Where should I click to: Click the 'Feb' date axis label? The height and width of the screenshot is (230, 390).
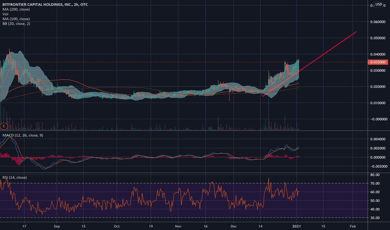tap(353, 226)
